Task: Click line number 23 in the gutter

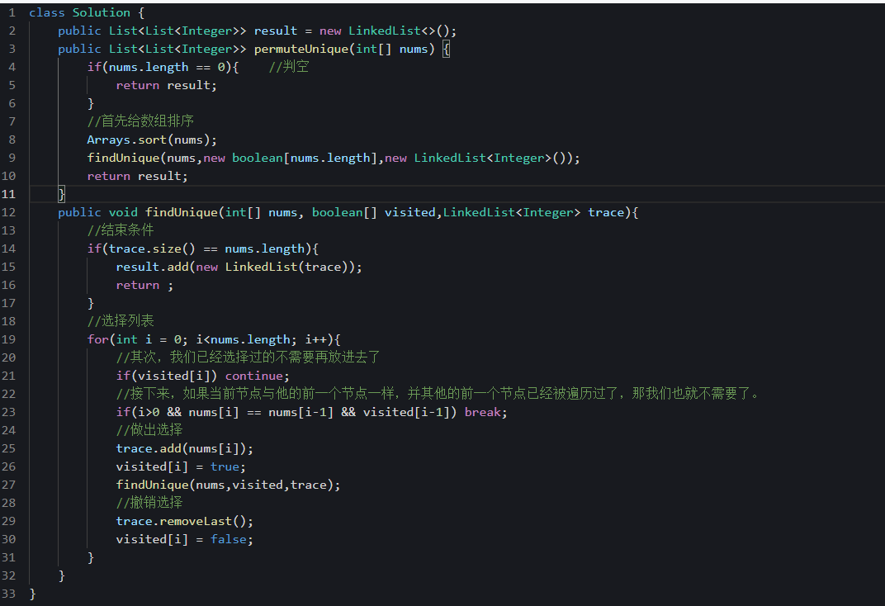Action: click(8, 412)
